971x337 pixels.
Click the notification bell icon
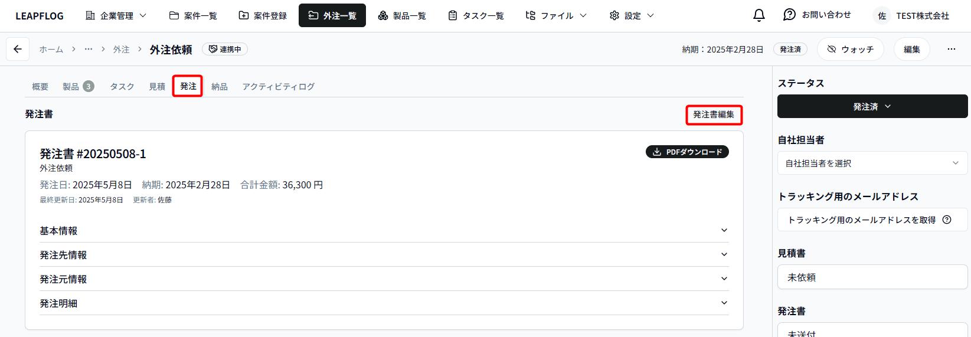[759, 15]
